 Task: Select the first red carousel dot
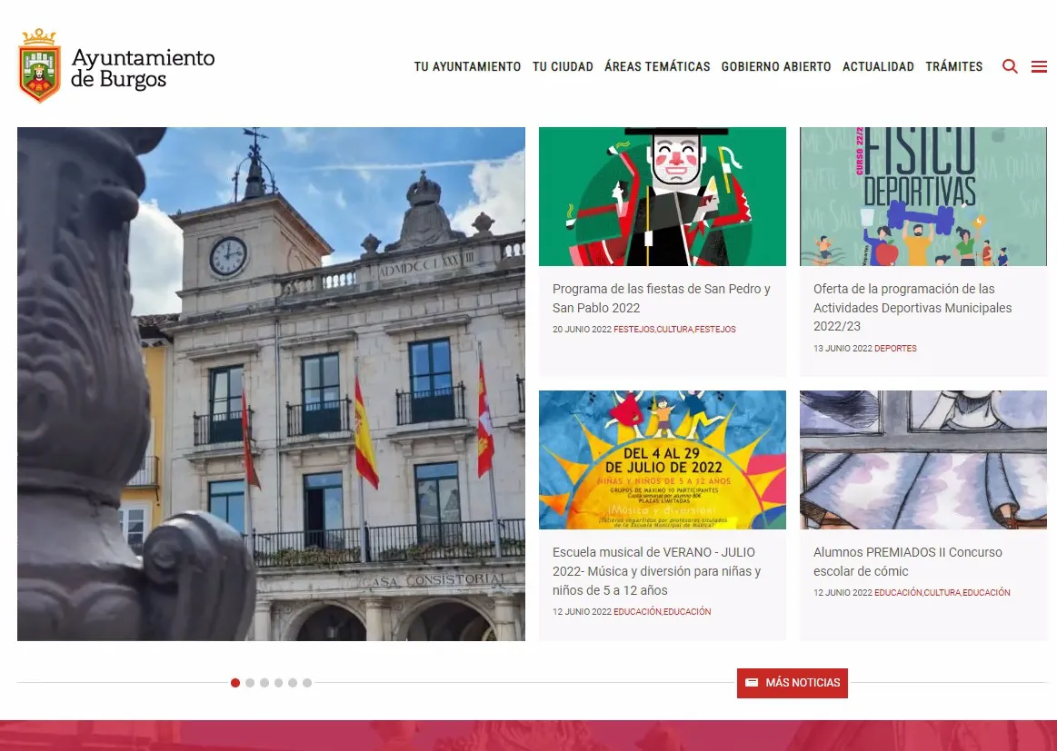235,683
